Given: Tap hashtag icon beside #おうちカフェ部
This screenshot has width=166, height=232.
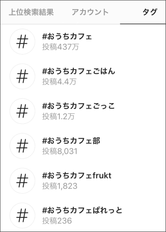Looking at the screenshot, I should coord(22,146).
